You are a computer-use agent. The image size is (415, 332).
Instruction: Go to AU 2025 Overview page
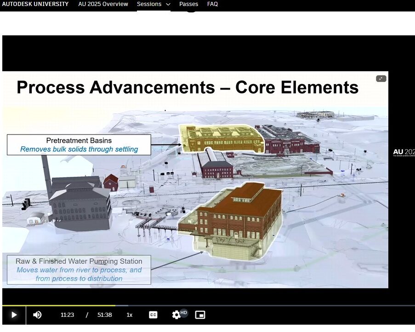[x=102, y=4]
